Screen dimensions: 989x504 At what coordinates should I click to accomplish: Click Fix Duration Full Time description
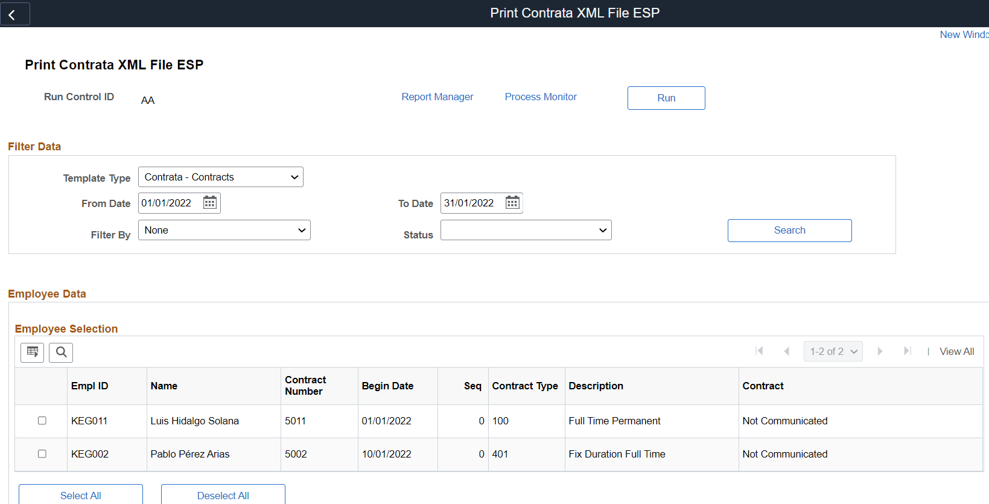tap(617, 454)
